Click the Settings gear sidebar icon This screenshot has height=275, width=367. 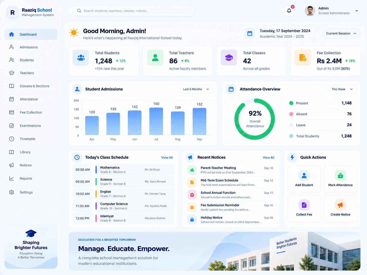pos(11,192)
